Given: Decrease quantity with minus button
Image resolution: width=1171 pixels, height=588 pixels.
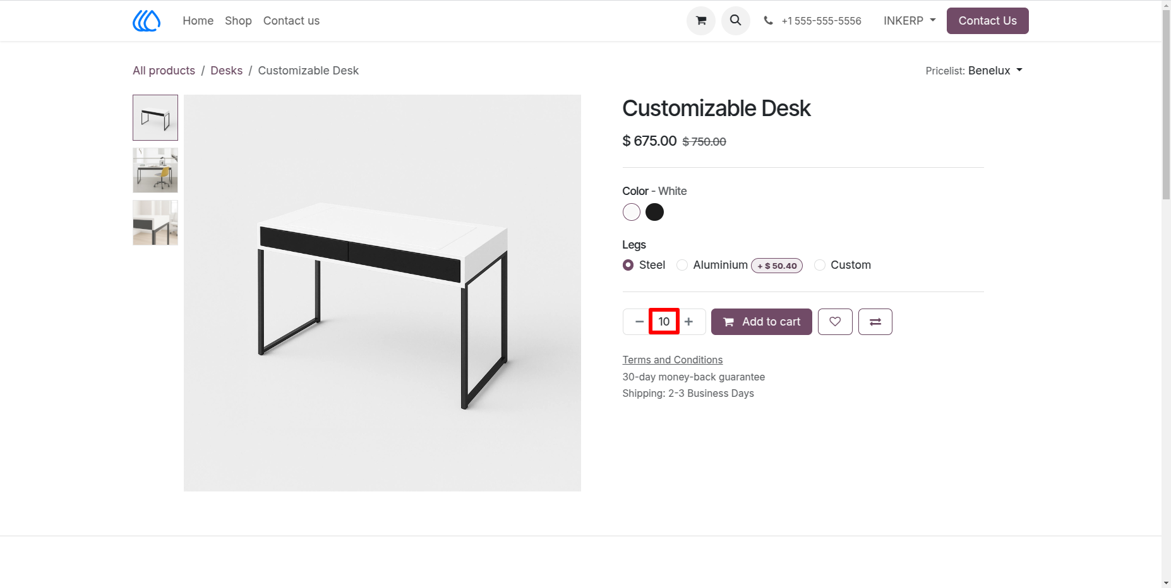Looking at the screenshot, I should 639,322.
